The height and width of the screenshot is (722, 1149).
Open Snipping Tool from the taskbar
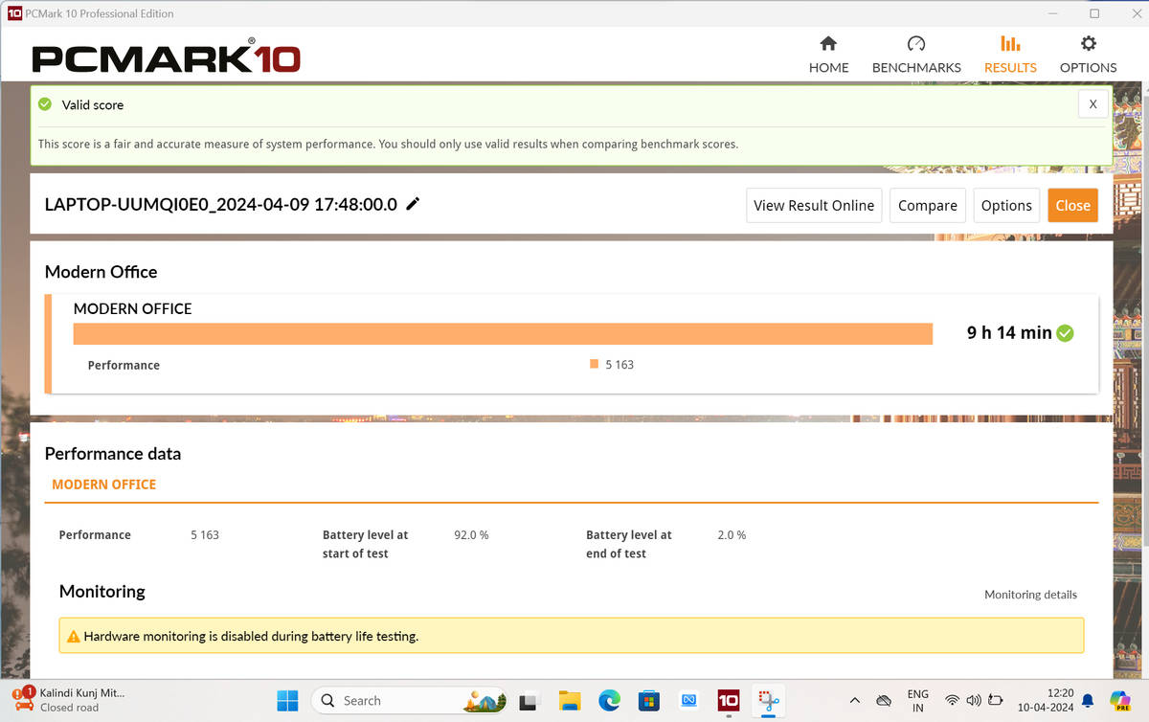coord(767,700)
